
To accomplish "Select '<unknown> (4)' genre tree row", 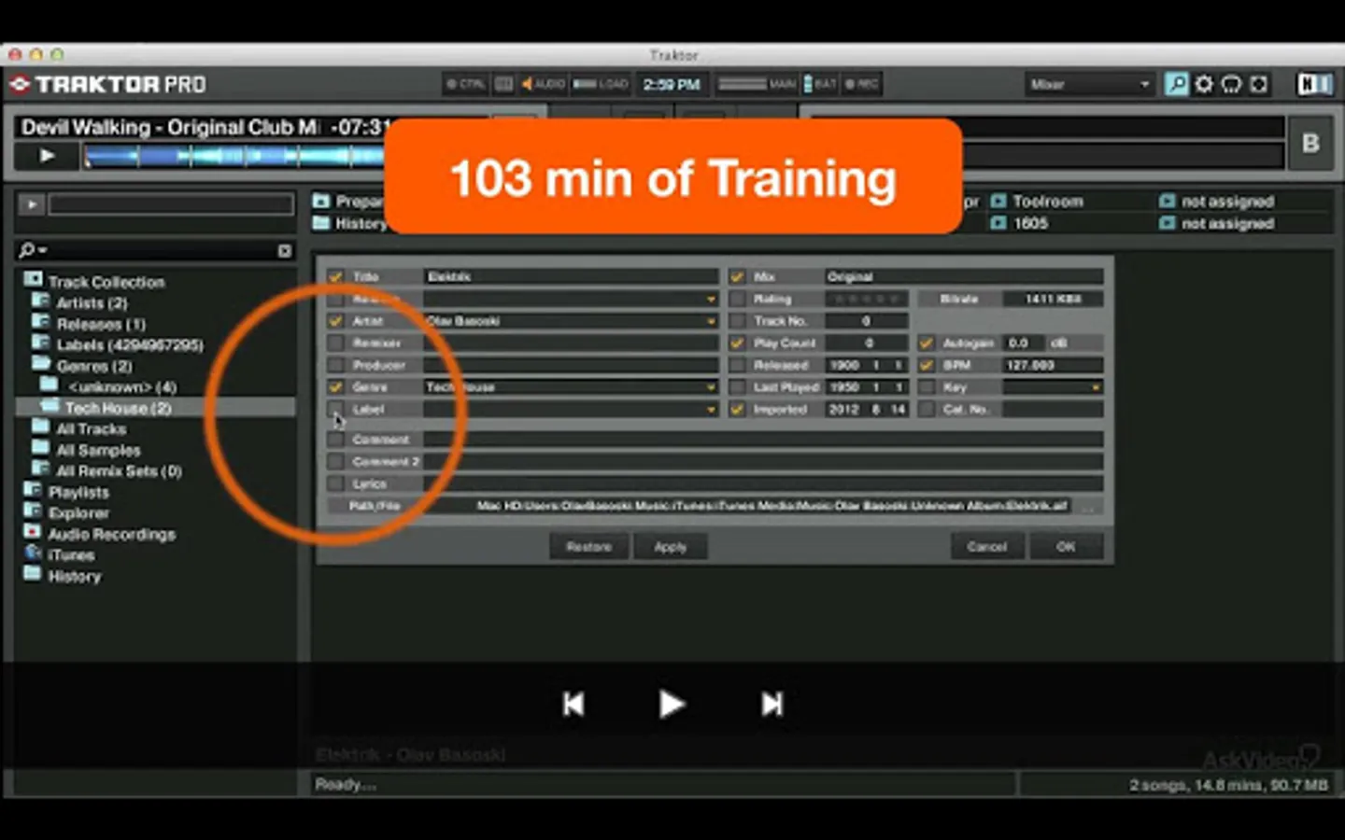I will [x=122, y=387].
